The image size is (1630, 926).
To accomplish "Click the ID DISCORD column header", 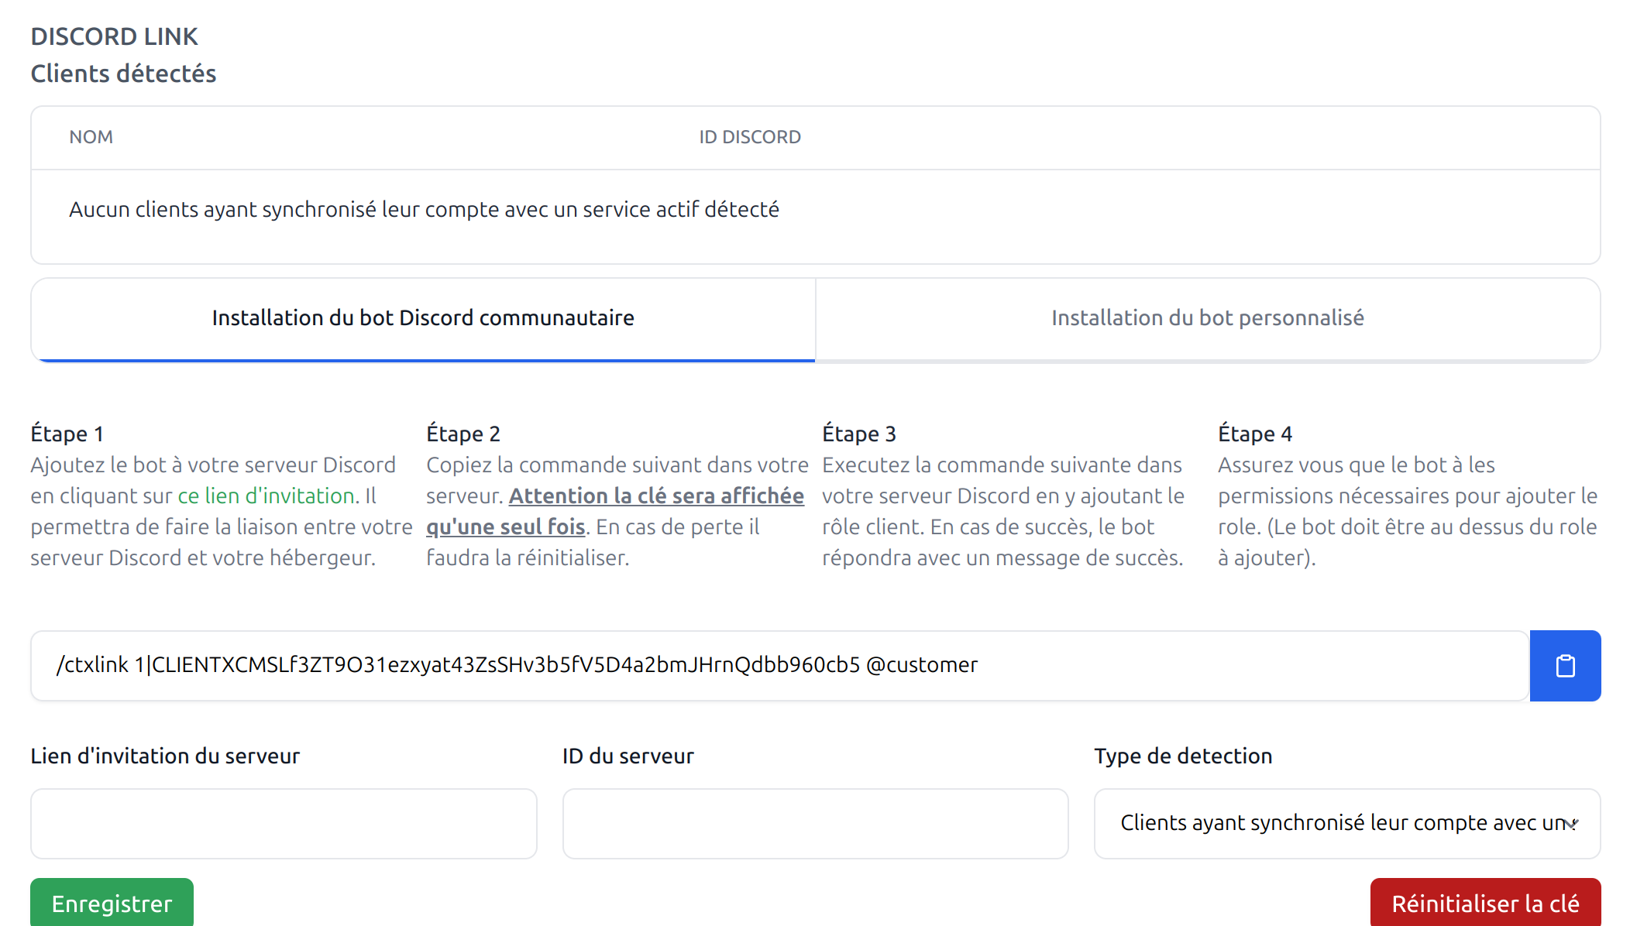I will (749, 137).
